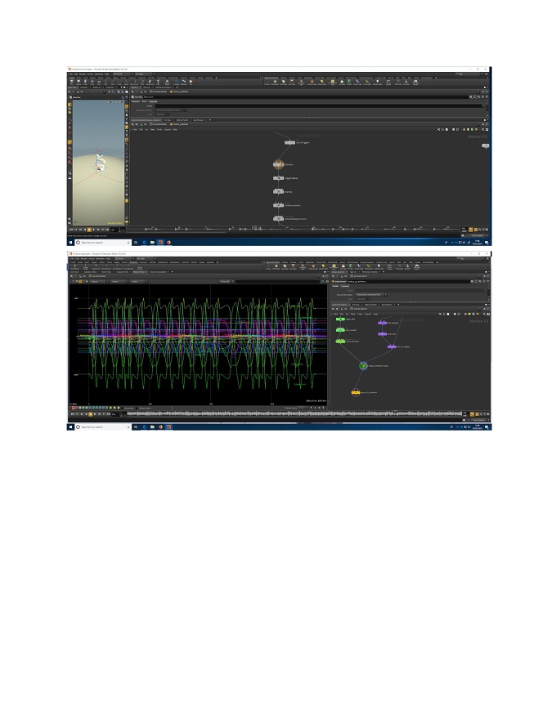
Task: Switch to Common tab in bottom parameter pane
Action: point(345,286)
